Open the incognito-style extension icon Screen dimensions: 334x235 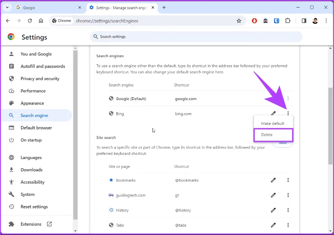point(266,21)
